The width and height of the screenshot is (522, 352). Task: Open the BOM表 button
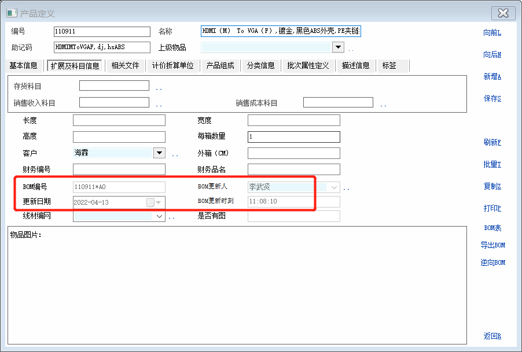pyautogui.click(x=492, y=228)
